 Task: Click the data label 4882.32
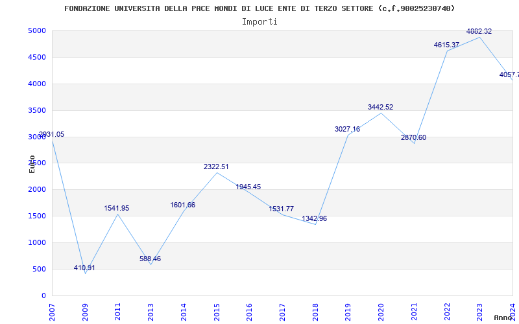(x=479, y=31)
